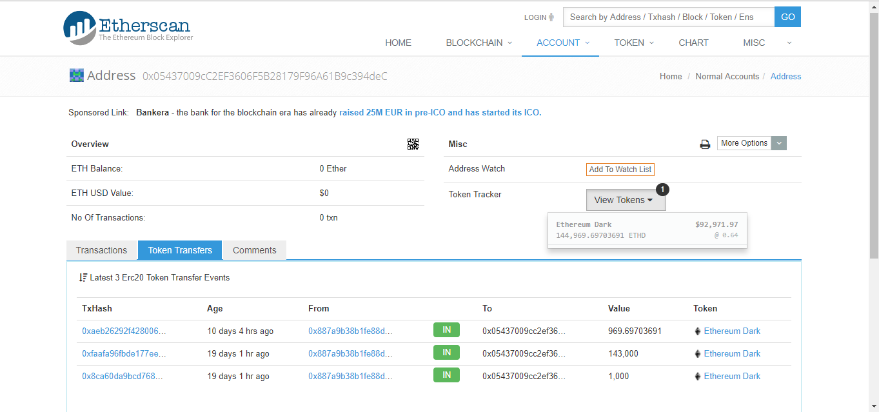Open transaction hash 0xaeb26292f428006...
This screenshot has width=879, height=412.
[x=124, y=331]
